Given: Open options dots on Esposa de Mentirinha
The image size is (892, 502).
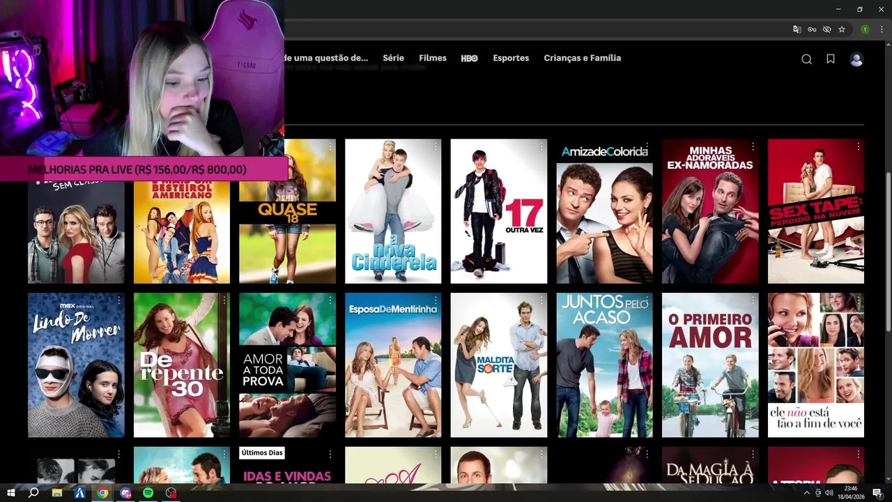Looking at the screenshot, I should tap(436, 301).
